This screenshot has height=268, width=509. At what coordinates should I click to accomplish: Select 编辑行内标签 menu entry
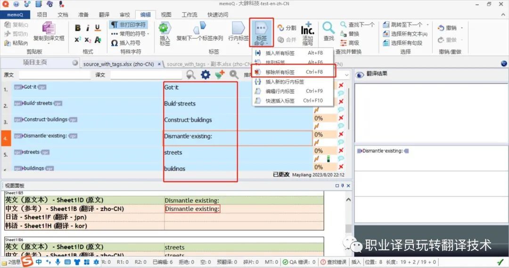293,91
